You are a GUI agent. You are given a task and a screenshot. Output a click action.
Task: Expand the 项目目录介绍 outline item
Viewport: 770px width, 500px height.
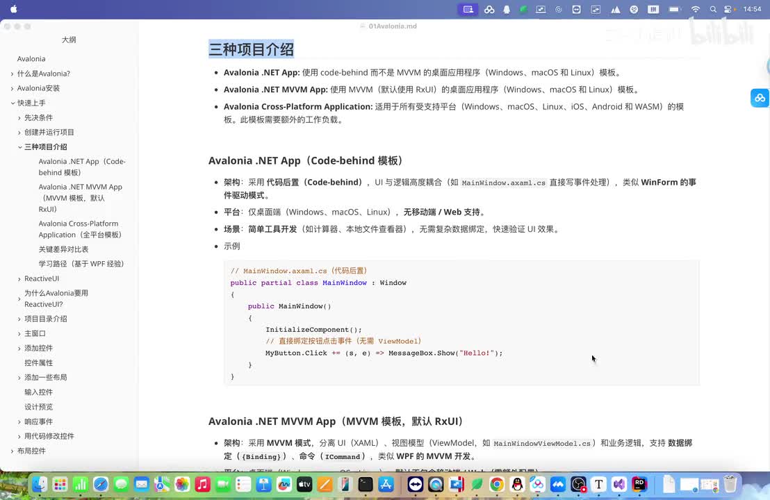pyautogui.click(x=19, y=319)
